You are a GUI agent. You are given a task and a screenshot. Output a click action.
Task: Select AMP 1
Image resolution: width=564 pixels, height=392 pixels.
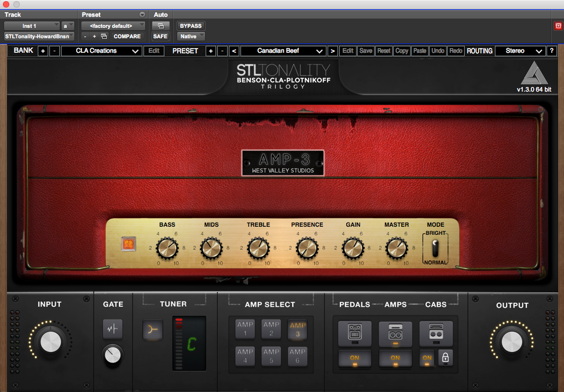click(245, 329)
